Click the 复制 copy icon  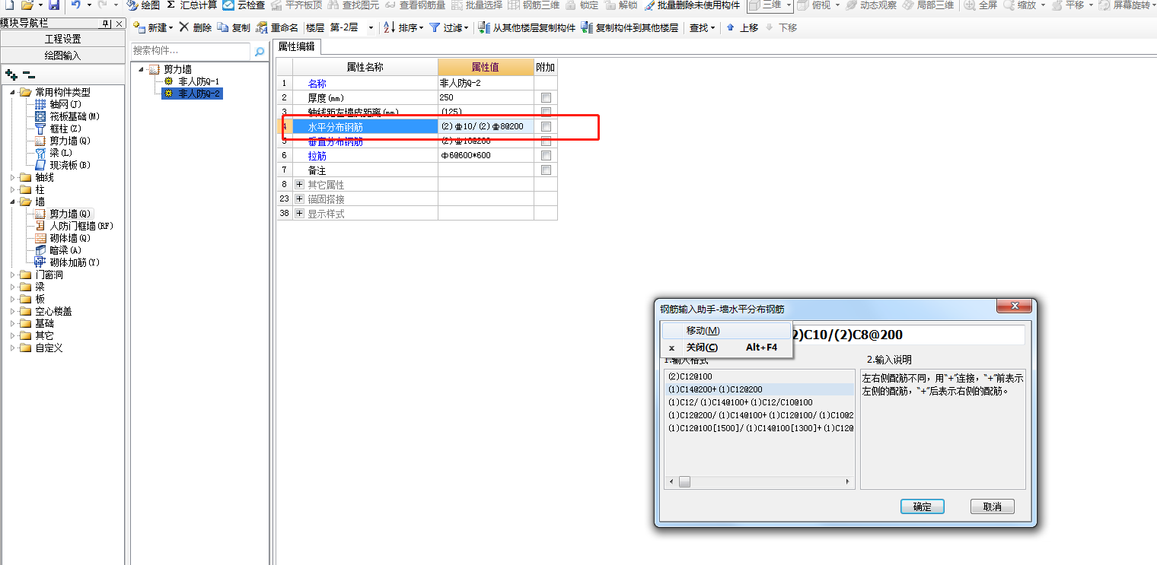[x=234, y=28]
